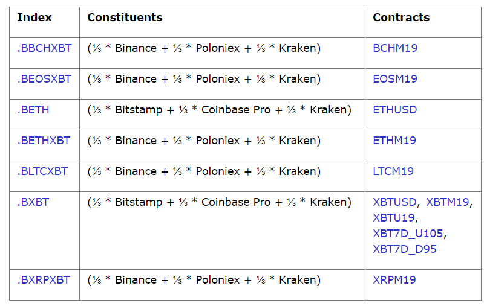
Task: Open the LTCM19 contract link
Action: pos(393,171)
